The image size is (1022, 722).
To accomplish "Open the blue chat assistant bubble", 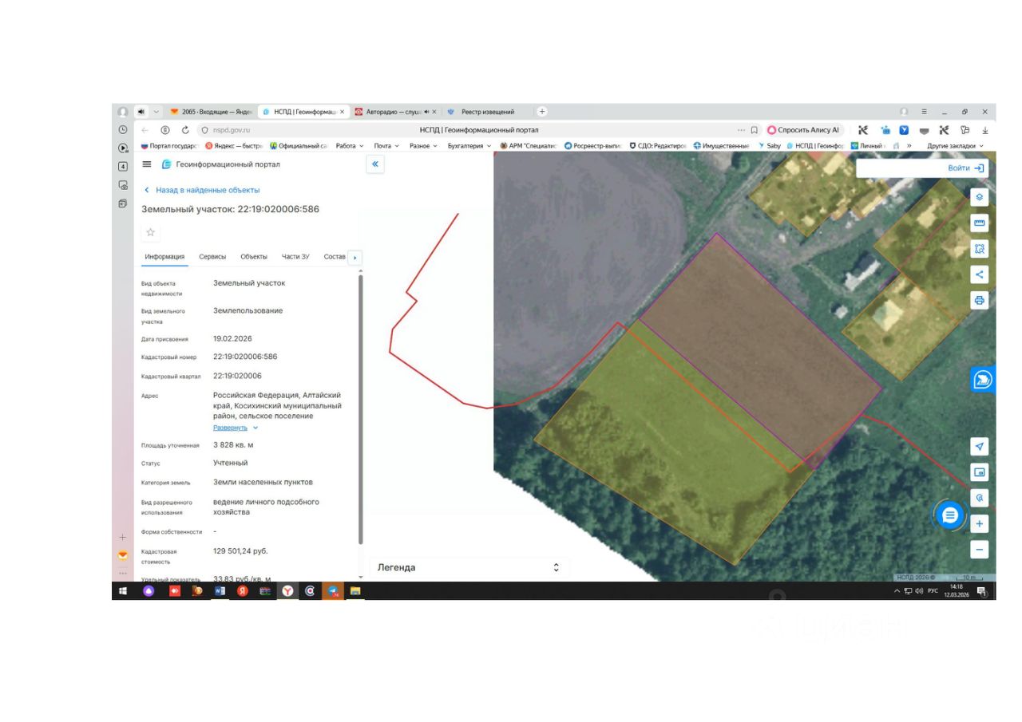I will 949,516.
